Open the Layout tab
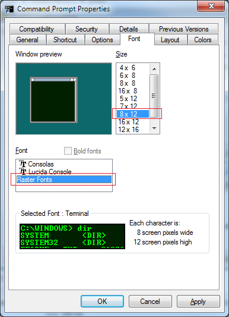 coord(170,40)
